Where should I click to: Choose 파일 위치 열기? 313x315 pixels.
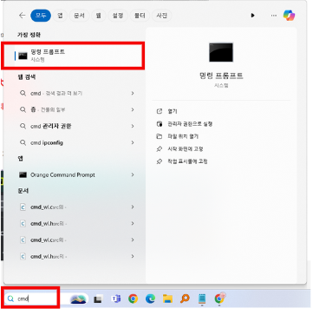click(x=183, y=136)
